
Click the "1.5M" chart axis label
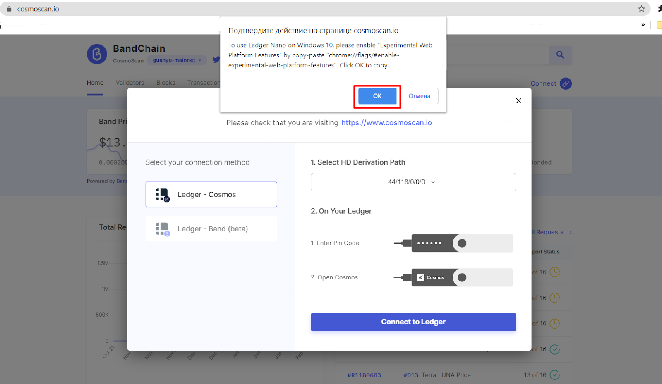(x=103, y=263)
